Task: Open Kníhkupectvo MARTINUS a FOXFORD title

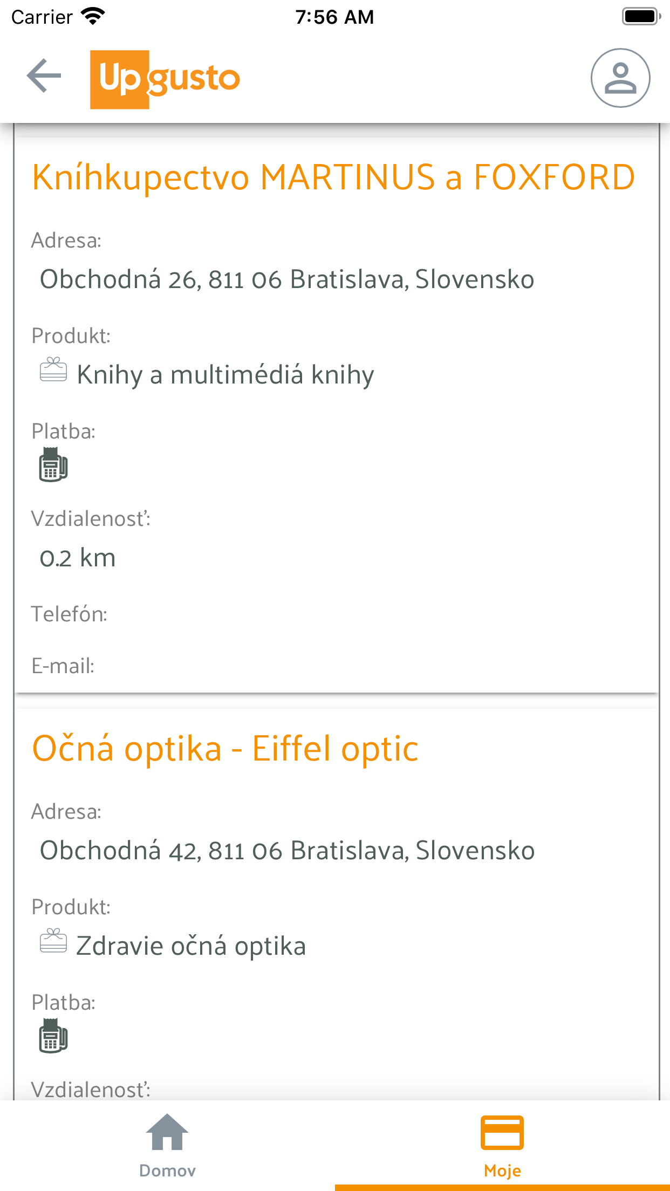Action: [x=333, y=177]
